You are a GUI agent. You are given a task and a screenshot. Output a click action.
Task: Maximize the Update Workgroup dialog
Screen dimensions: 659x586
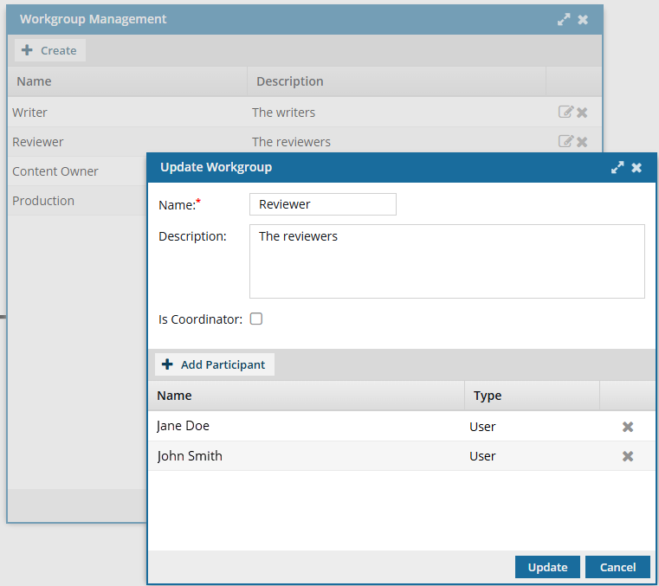click(617, 168)
